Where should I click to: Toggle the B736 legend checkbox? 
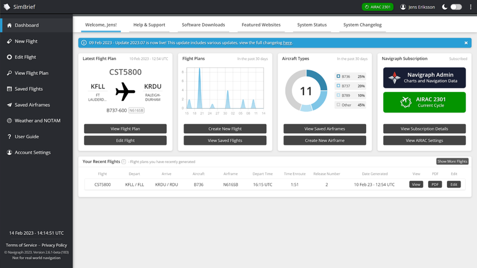click(x=338, y=76)
